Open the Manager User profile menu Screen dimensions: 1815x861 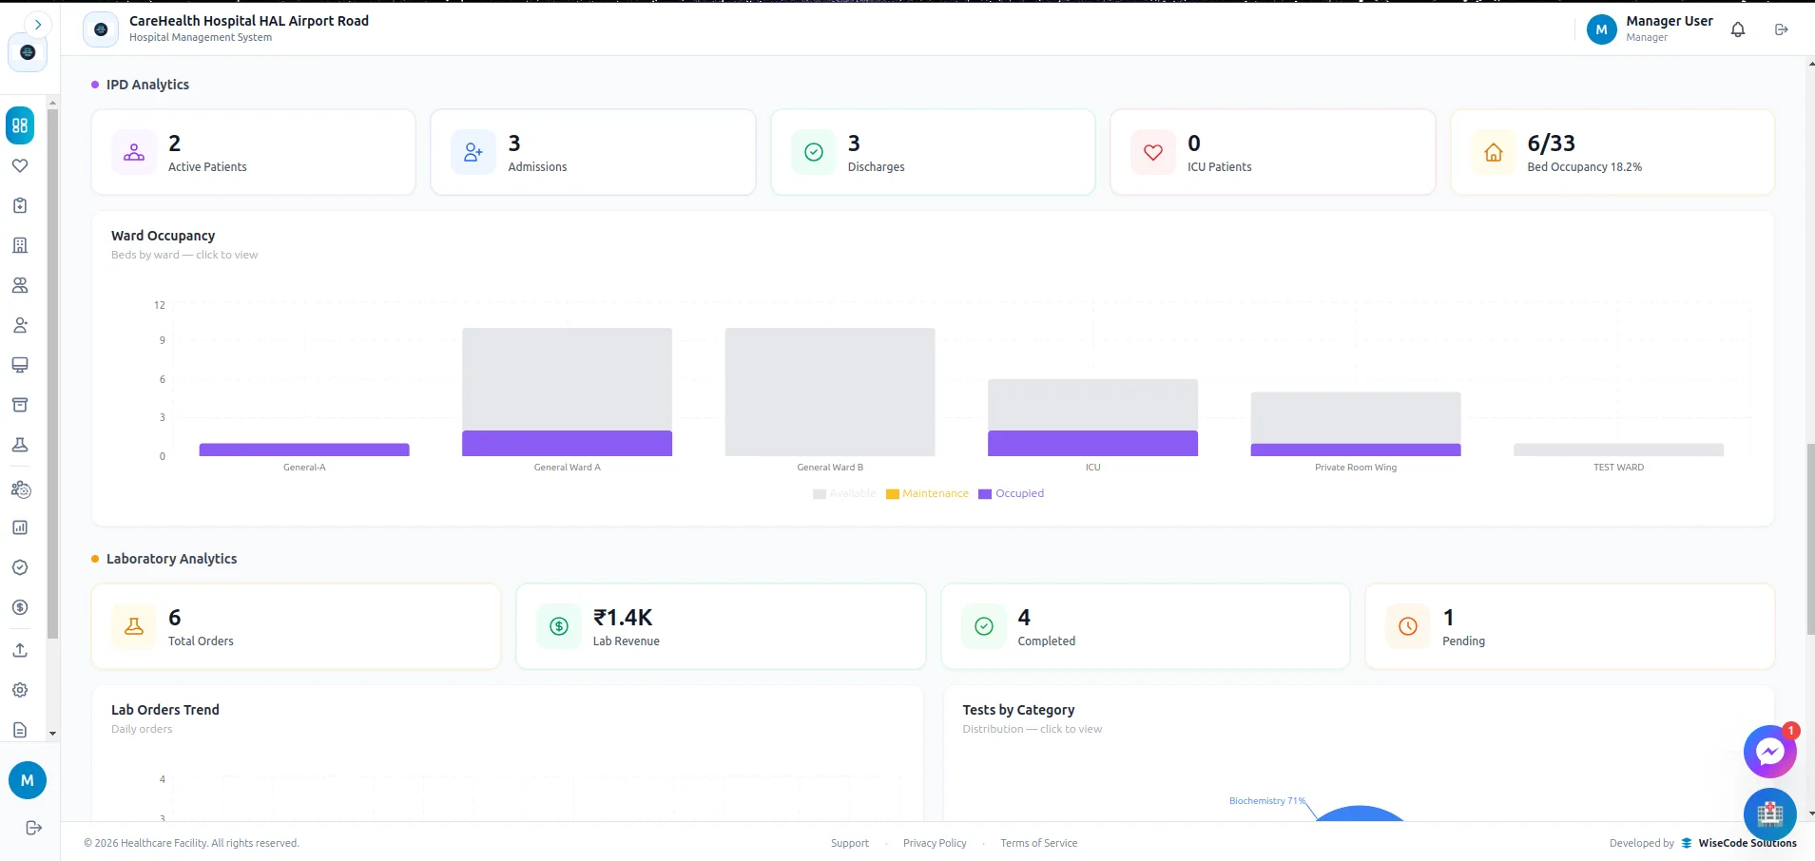click(x=1651, y=29)
